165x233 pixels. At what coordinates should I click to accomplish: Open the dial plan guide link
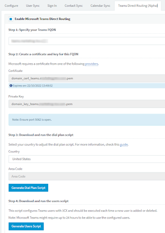pos(124,145)
